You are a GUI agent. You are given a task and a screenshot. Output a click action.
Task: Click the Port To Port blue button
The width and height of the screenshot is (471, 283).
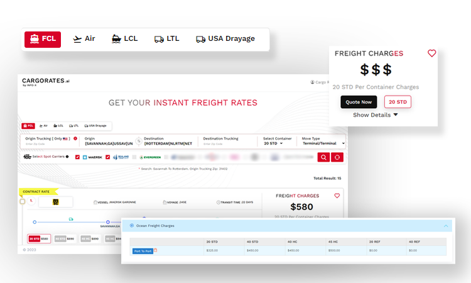pos(143,251)
